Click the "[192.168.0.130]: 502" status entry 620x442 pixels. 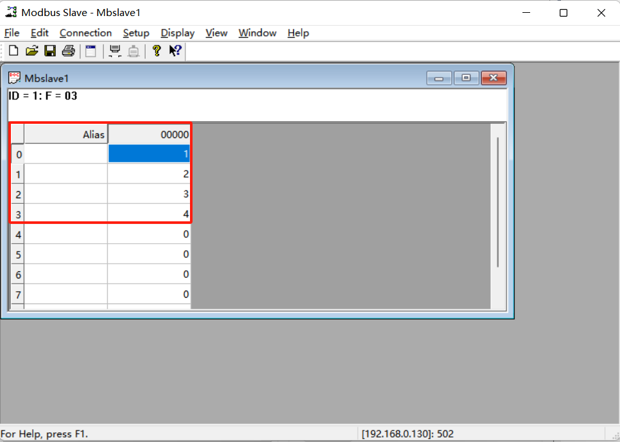tap(408, 434)
